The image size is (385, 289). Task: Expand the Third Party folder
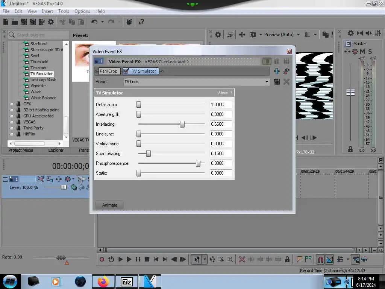coord(12,128)
